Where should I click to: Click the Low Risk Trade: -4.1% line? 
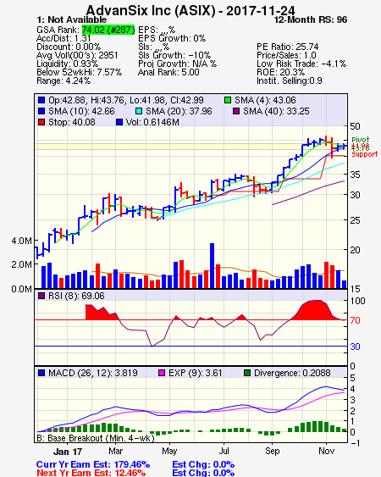point(301,64)
